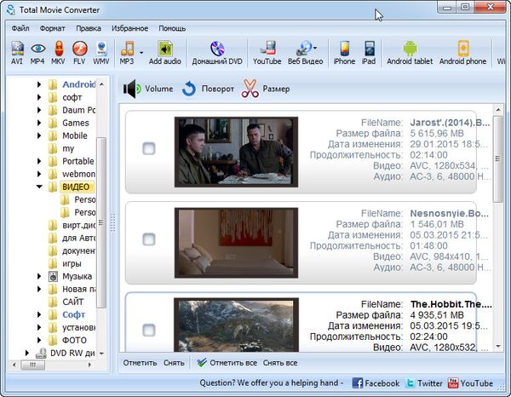Open the Избранное menu

click(x=131, y=28)
